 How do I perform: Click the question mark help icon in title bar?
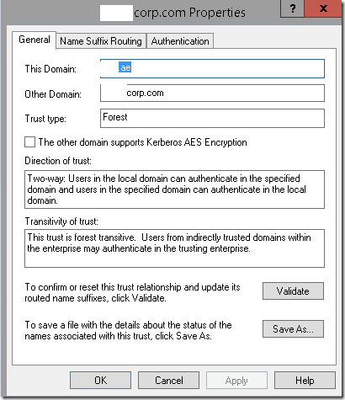point(292,8)
